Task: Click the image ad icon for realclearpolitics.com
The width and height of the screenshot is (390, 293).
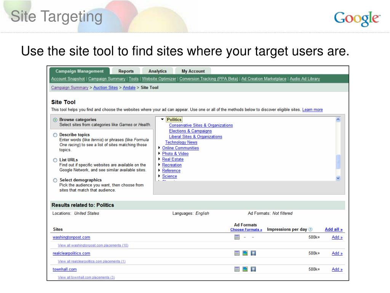Action: [x=245, y=253]
